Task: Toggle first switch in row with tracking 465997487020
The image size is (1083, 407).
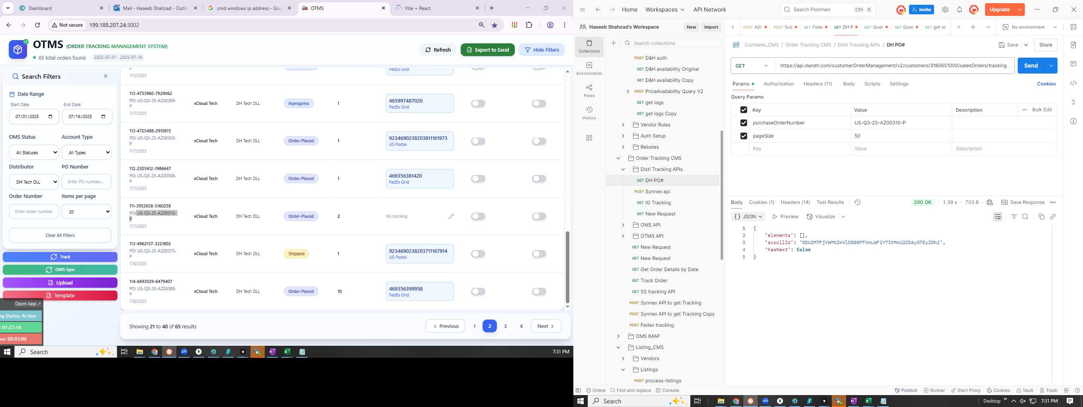Action: [478, 103]
